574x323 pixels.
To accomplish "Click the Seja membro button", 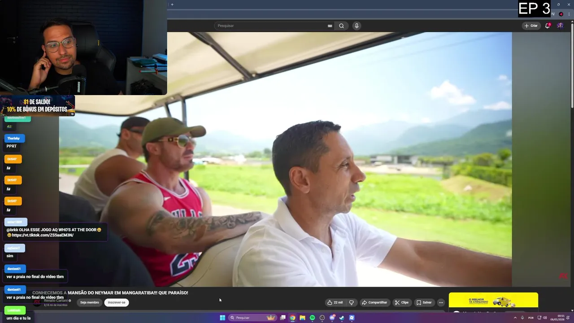I will click(x=90, y=302).
